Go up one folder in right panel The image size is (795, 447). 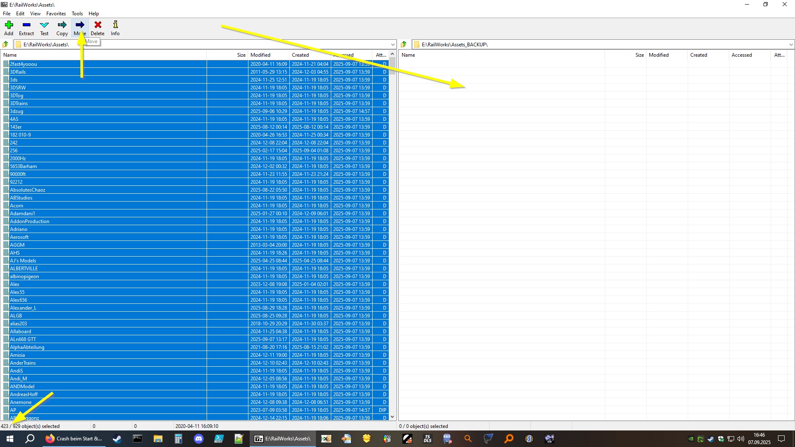coord(404,44)
